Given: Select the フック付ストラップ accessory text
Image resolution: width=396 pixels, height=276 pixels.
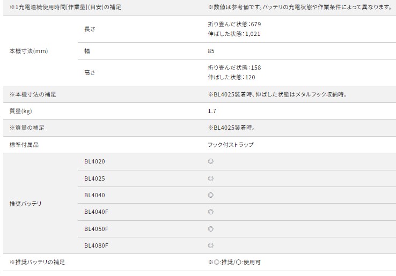Looking at the screenshot, I should [230, 145].
